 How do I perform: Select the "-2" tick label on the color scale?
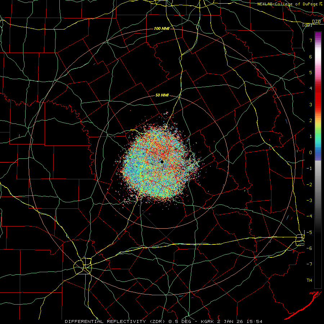309,185
